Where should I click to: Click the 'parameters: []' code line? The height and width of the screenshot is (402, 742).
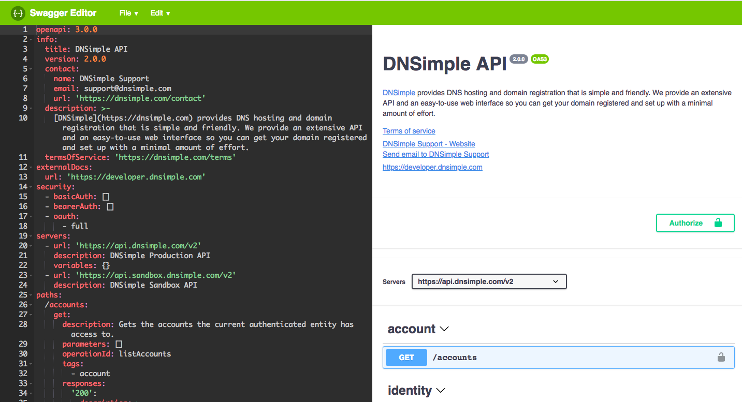pos(92,344)
